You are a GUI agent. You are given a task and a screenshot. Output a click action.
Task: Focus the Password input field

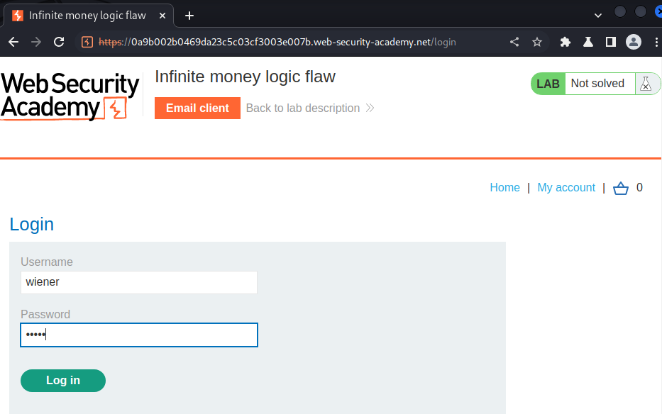point(139,335)
